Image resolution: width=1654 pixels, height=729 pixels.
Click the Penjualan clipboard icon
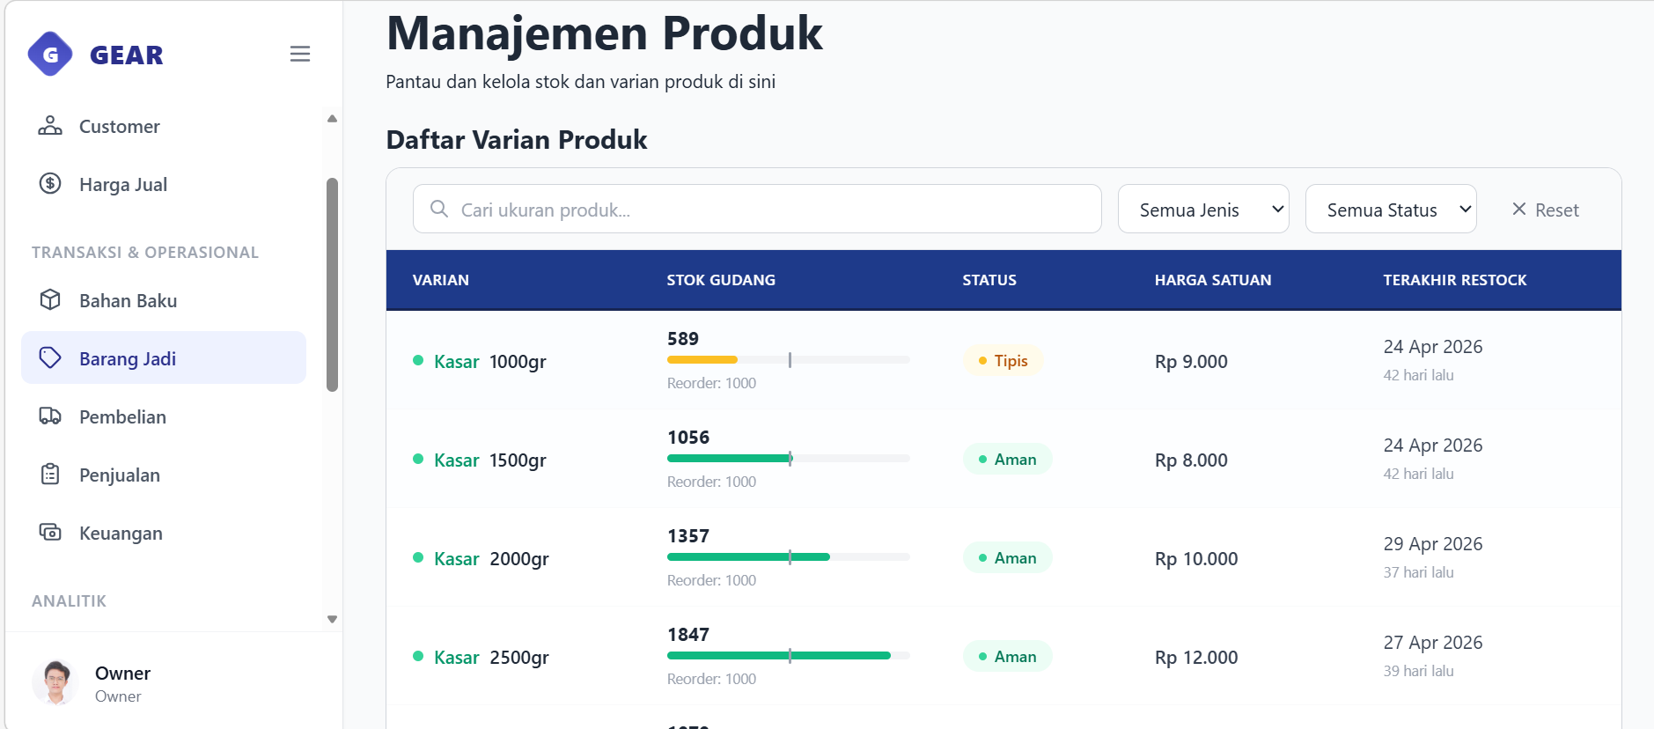[x=50, y=475]
